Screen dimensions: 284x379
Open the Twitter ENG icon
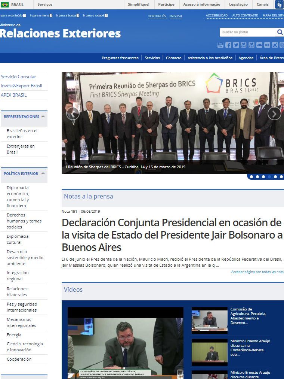point(244,45)
